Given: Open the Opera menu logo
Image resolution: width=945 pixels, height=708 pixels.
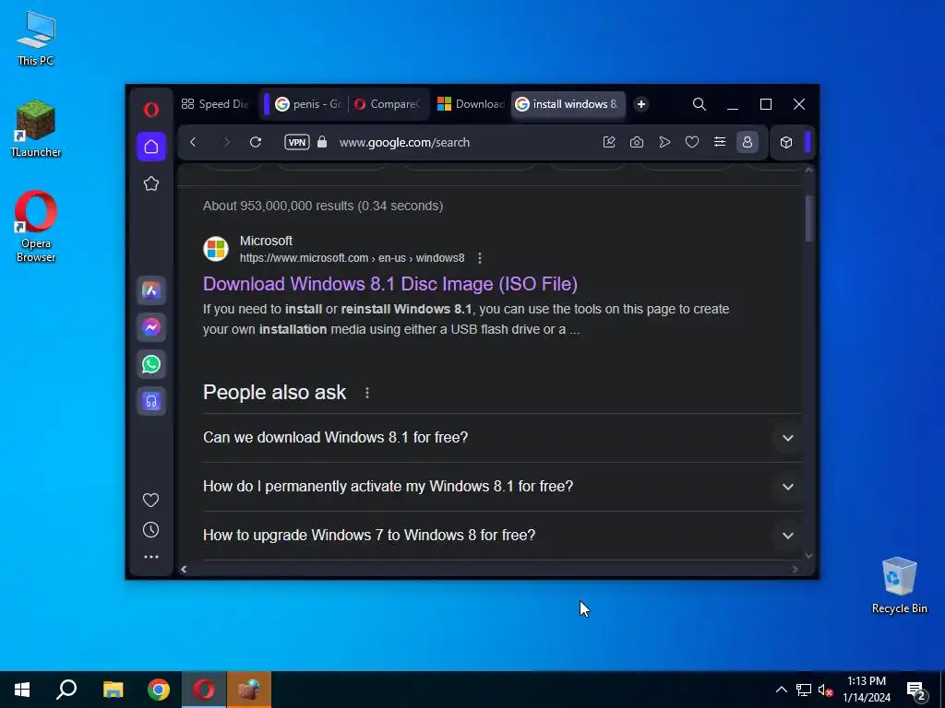Looking at the screenshot, I should [151, 109].
